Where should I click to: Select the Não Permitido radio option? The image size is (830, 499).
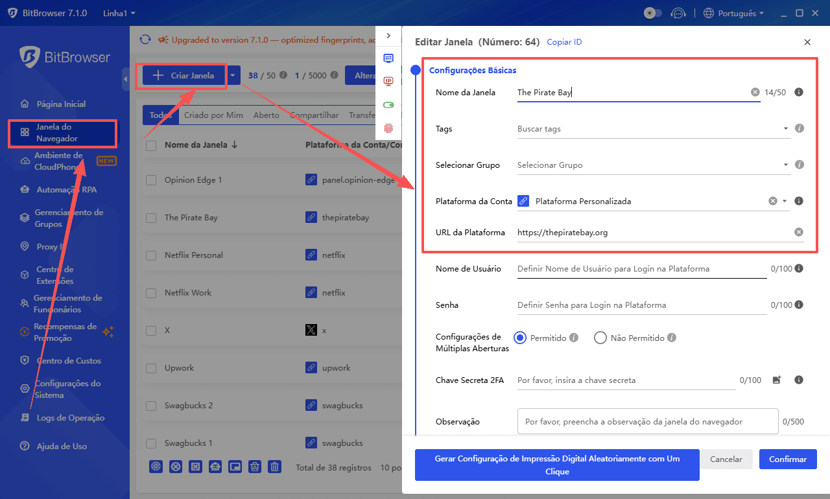tap(600, 338)
